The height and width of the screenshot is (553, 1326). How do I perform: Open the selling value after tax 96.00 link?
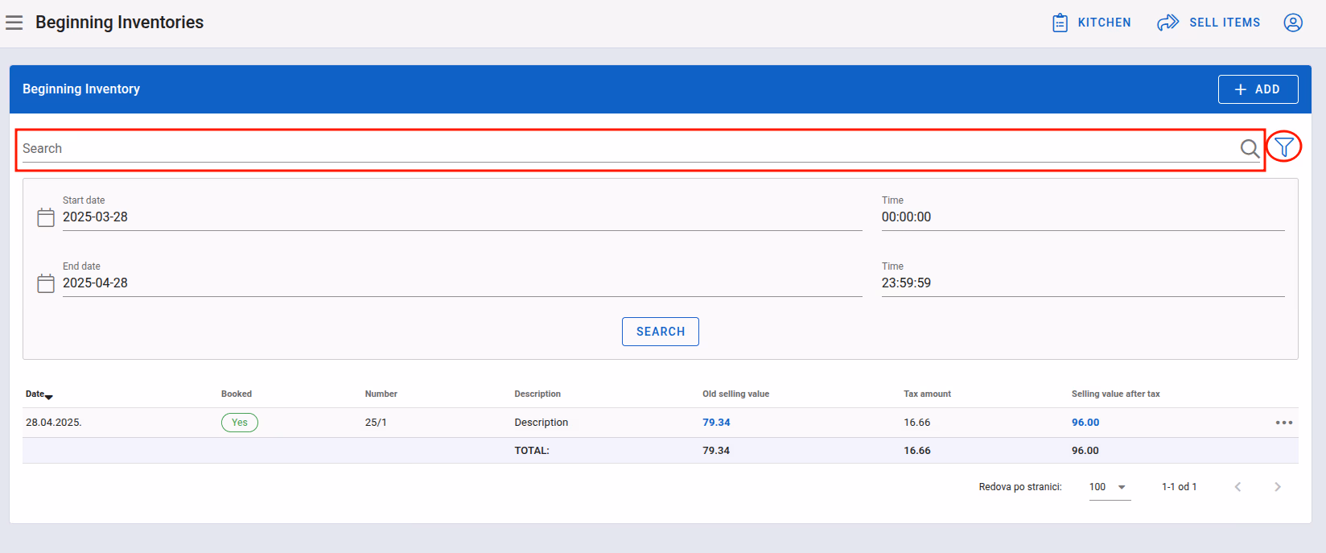[x=1085, y=423]
